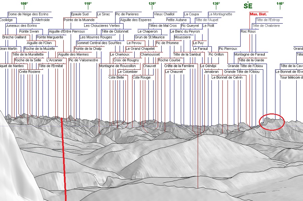
Task: Click the "Sommet Central des Souffles" label
Action: point(99,43)
